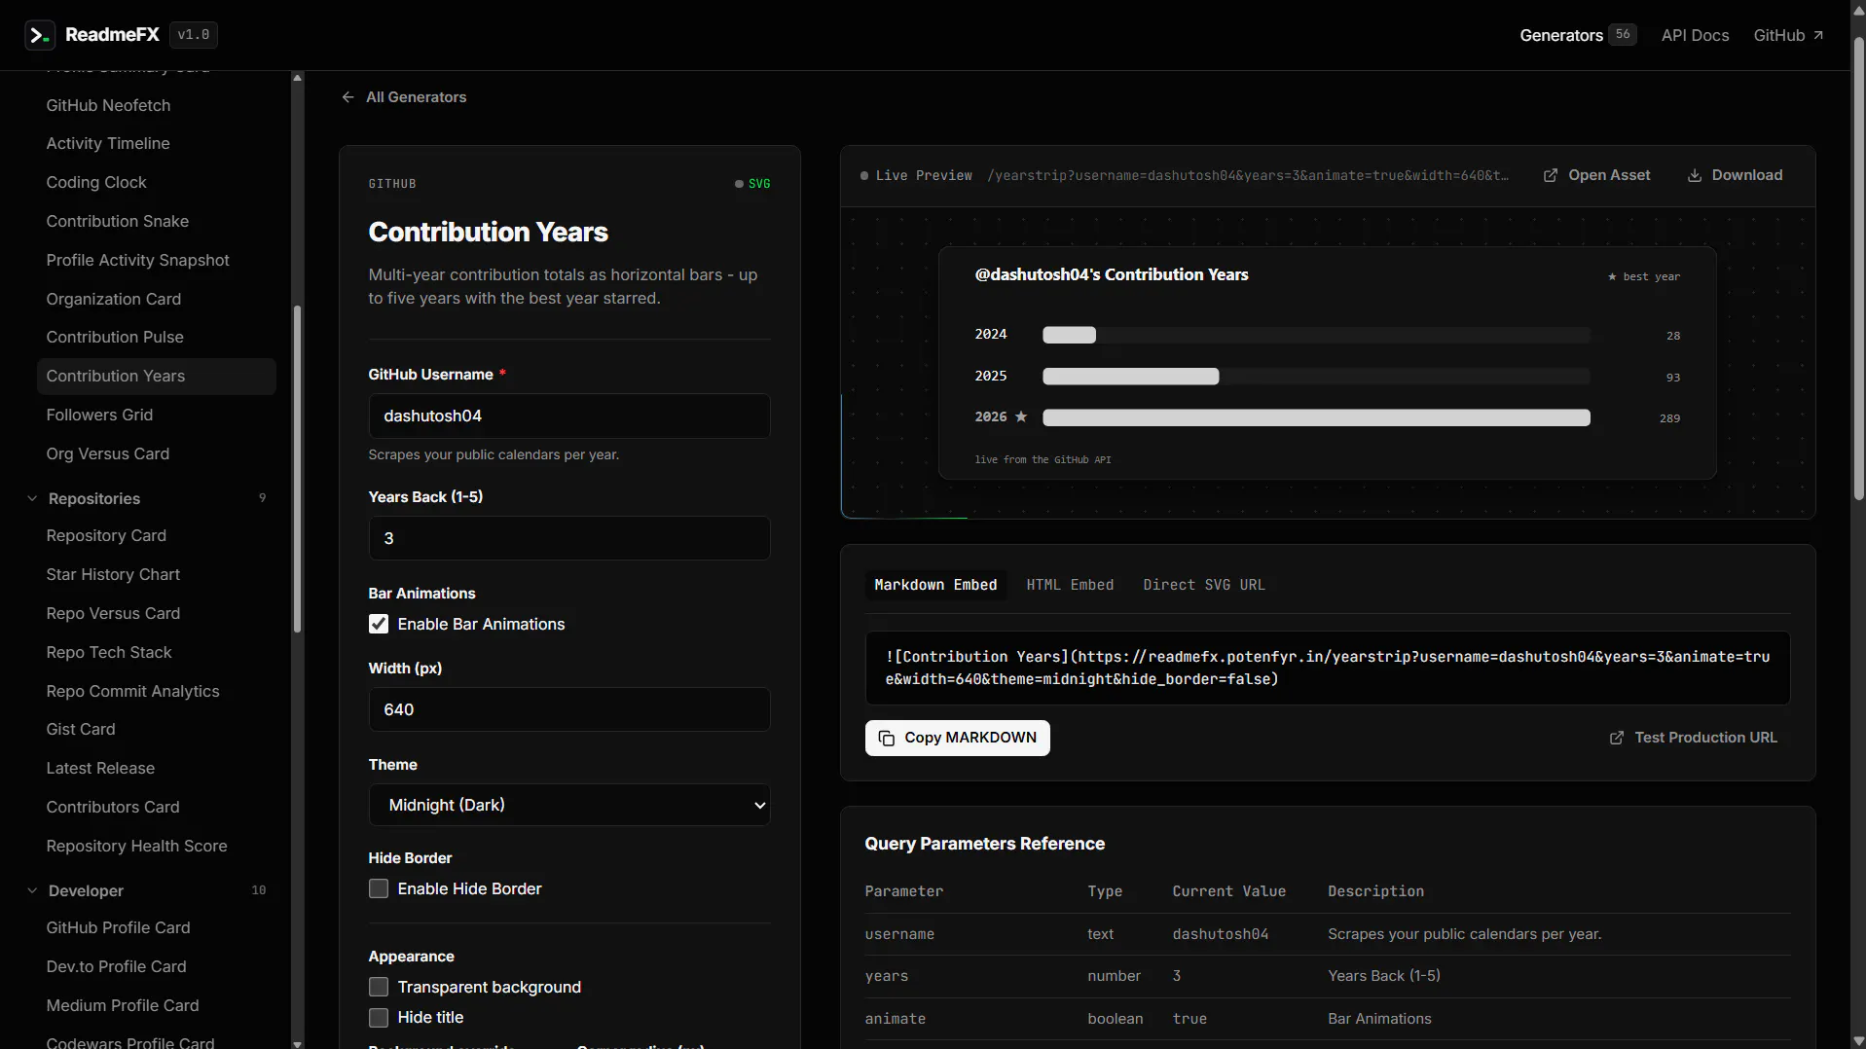The image size is (1866, 1049).
Task: Click the back arrow beside All Generators
Action: (348, 97)
